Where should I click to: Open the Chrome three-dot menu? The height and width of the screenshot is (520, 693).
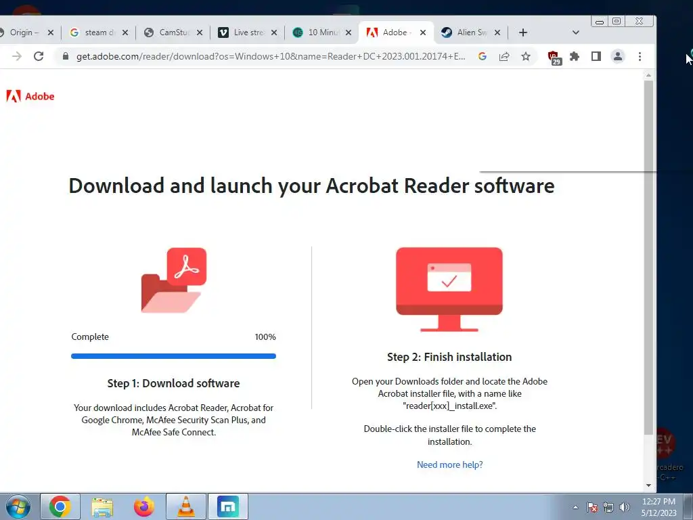tap(640, 56)
